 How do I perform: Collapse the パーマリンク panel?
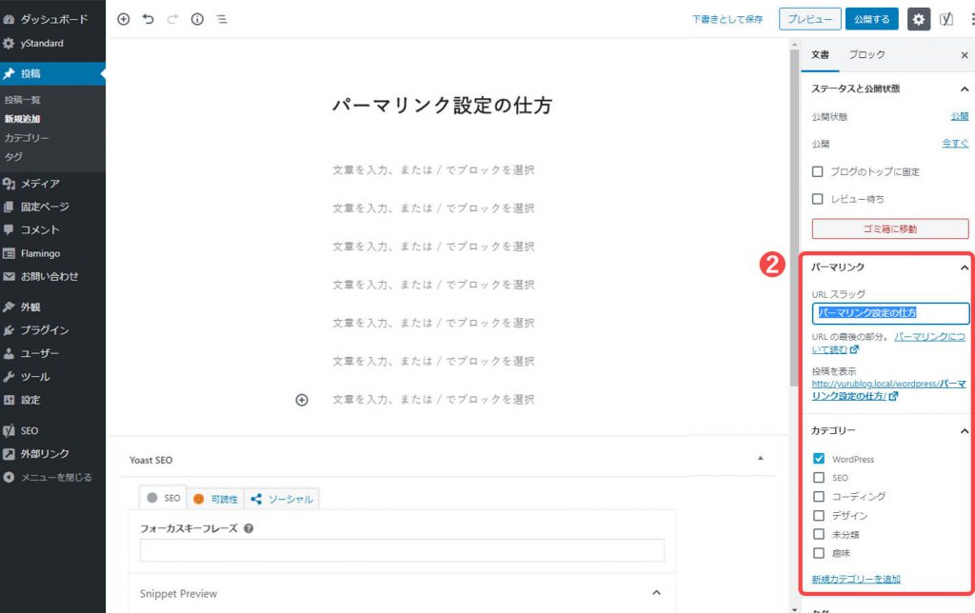tap(964, 268)
